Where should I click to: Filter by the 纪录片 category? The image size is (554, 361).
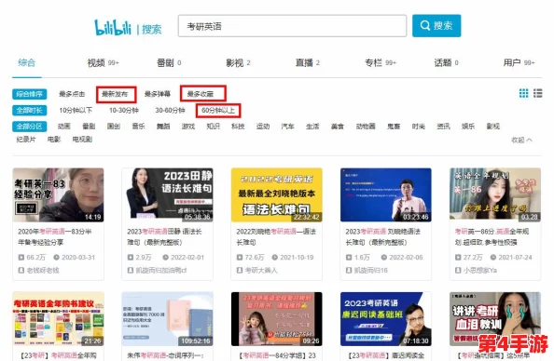26,140
